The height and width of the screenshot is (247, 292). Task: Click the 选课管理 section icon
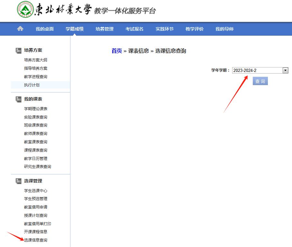[19, 181]
